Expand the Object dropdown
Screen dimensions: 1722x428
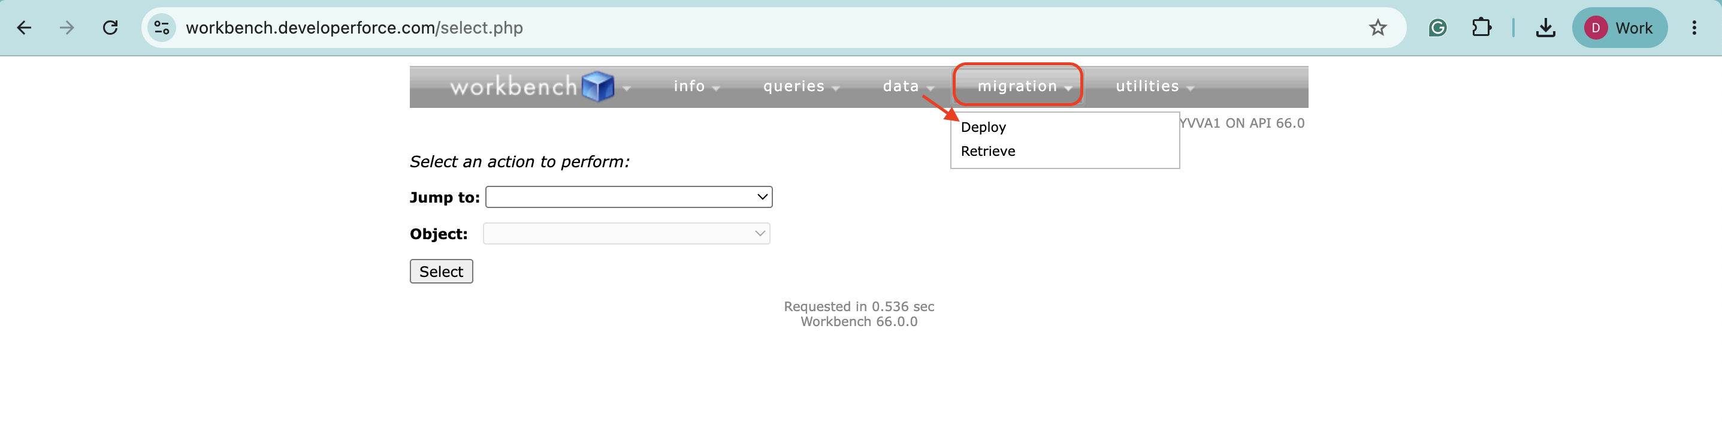[626, 233]
